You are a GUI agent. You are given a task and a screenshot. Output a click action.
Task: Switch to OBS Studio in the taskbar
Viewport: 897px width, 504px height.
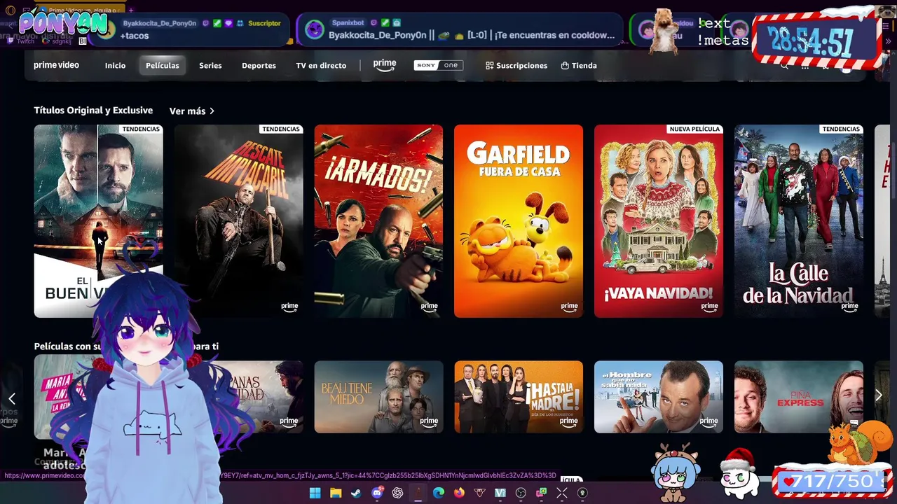pos(521,493)
